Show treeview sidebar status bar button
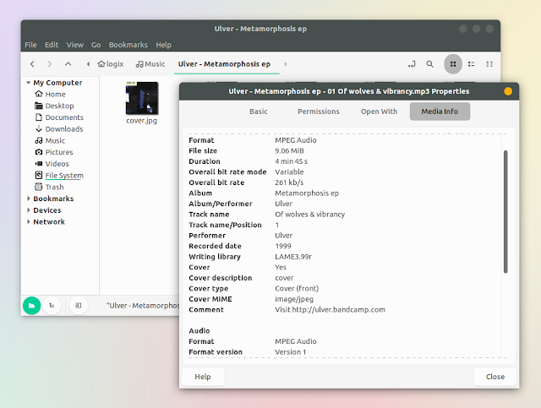The height and width of the screenshot is (408, 541). (x=52, y=306)
